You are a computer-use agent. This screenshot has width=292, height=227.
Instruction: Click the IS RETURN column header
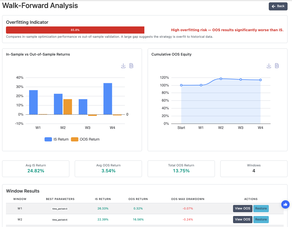pos(103,199)
